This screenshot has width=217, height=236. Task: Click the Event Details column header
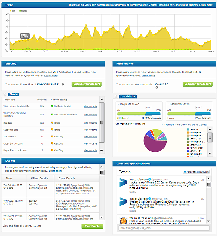(x=66, y=178)
